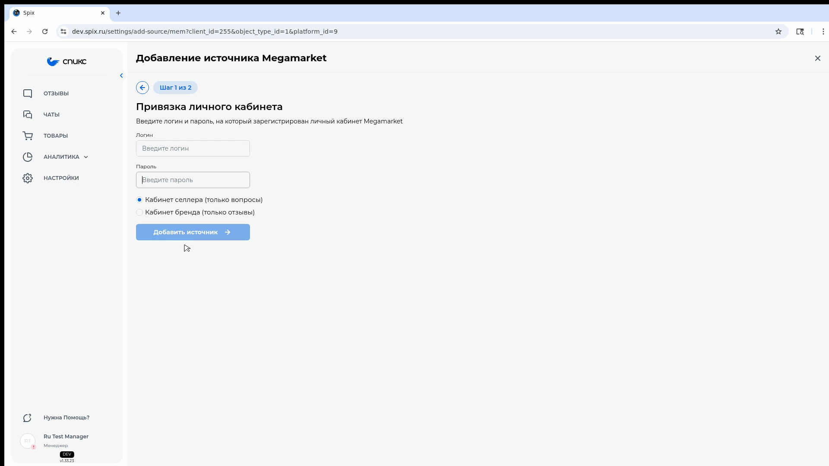Close the Spix browser tab
Viewport: 829px width, 466px height.
click(103, 13)
